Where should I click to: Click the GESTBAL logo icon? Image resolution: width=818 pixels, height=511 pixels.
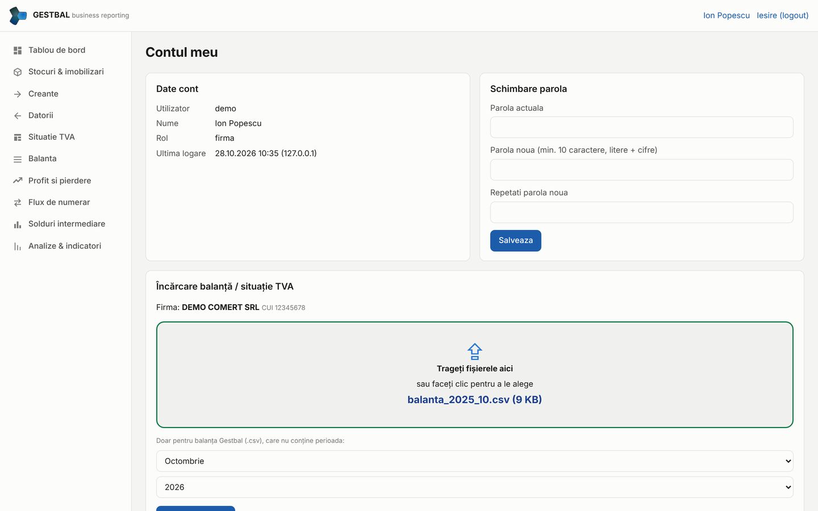(x=18, y=16)
